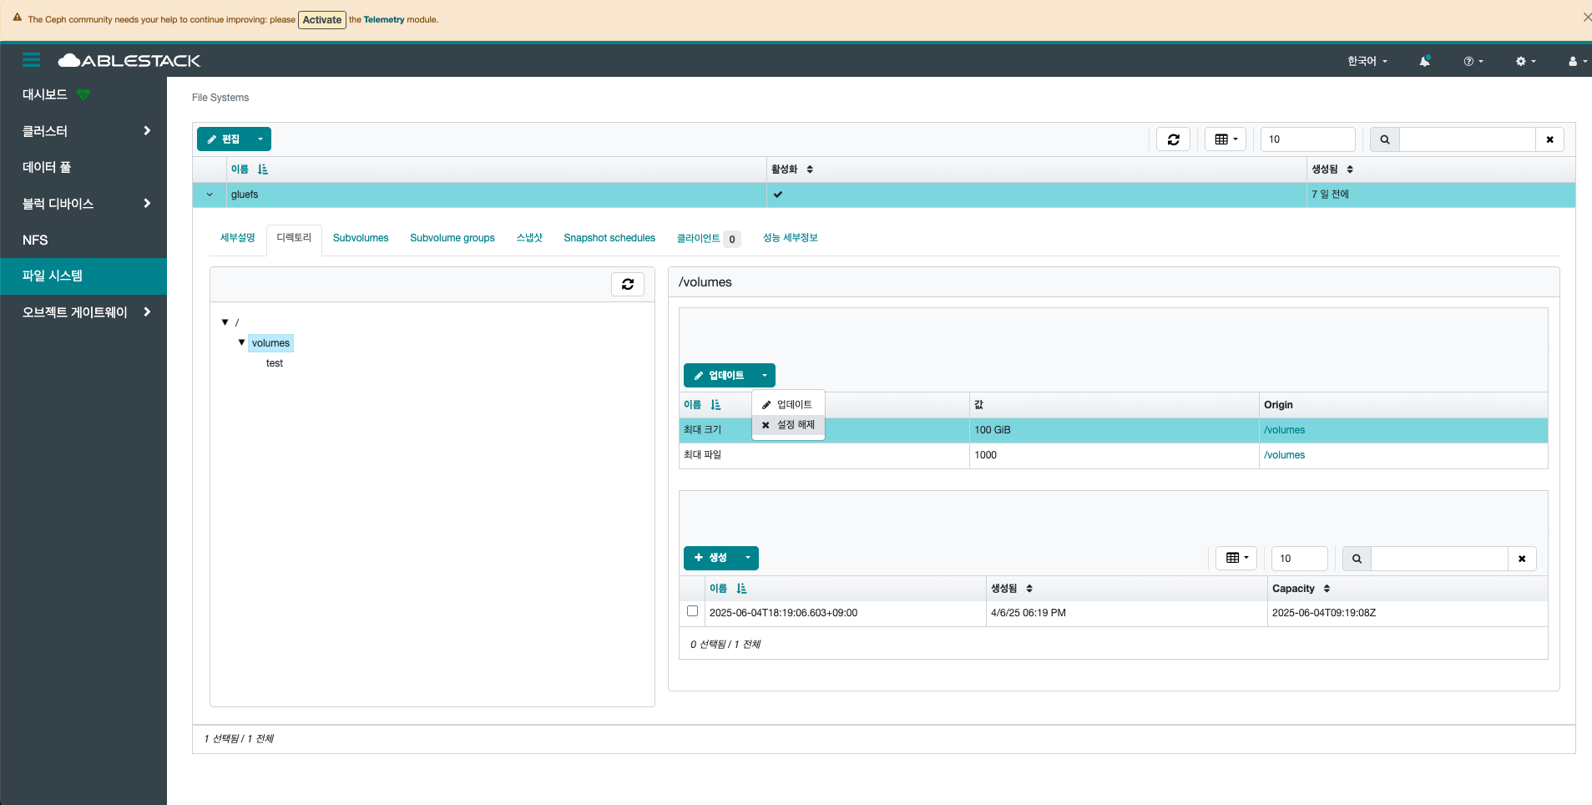Image resolution: width=1592 pixels, height=805 pixels.
Task: Select the test directory in tree
Action: tap(275, 363)
